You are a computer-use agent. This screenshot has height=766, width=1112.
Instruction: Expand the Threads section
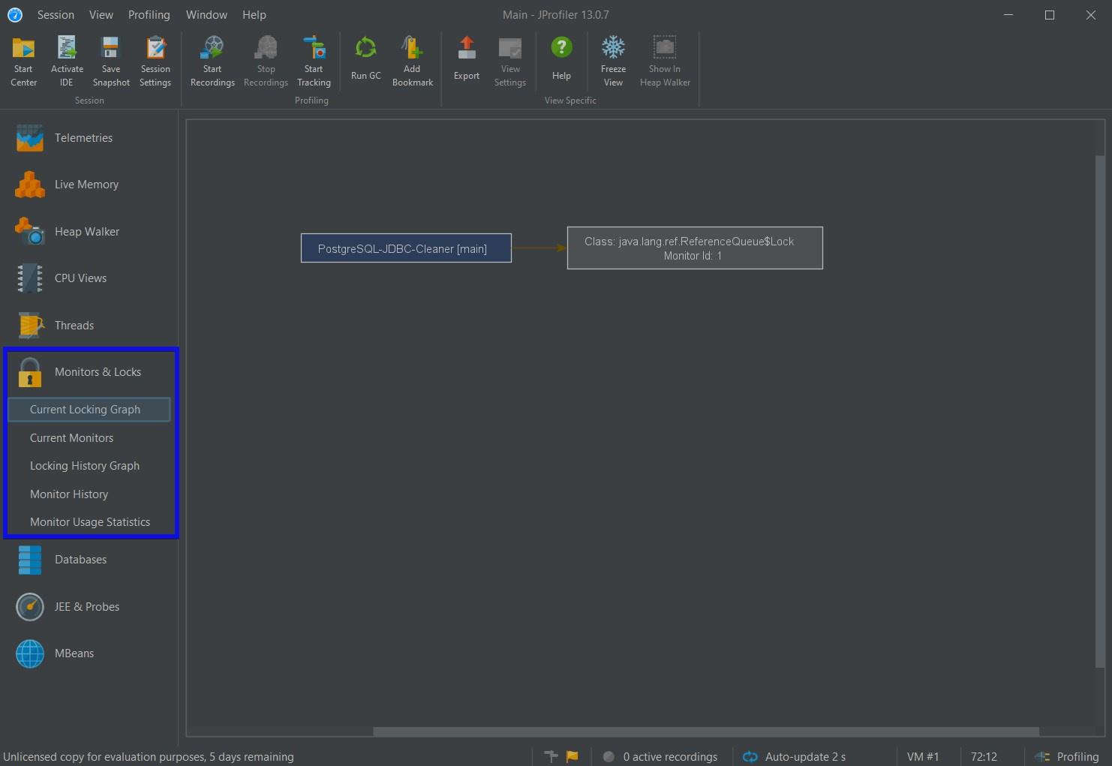pyautogui.click(x=74, y=325)
